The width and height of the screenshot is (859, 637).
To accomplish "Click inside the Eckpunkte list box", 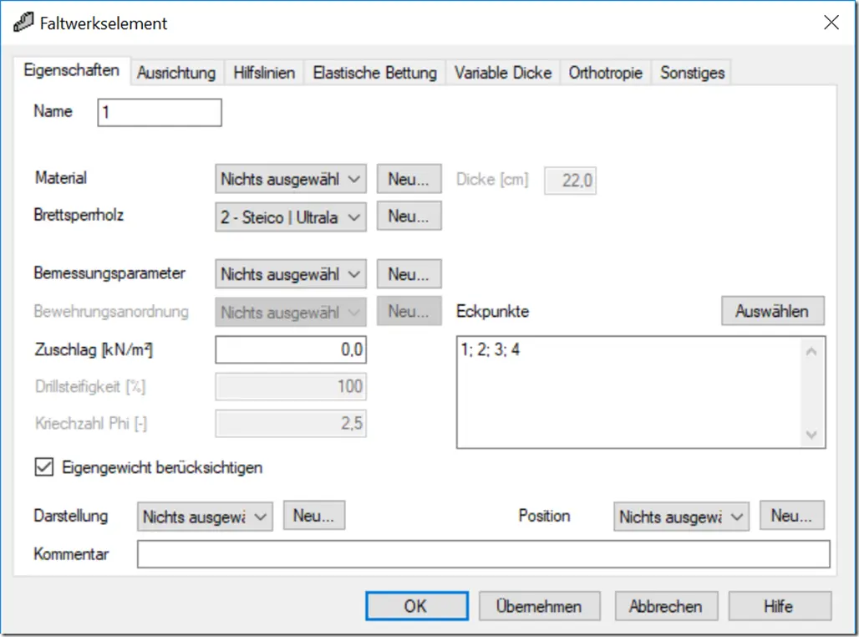I will [629, 393].
